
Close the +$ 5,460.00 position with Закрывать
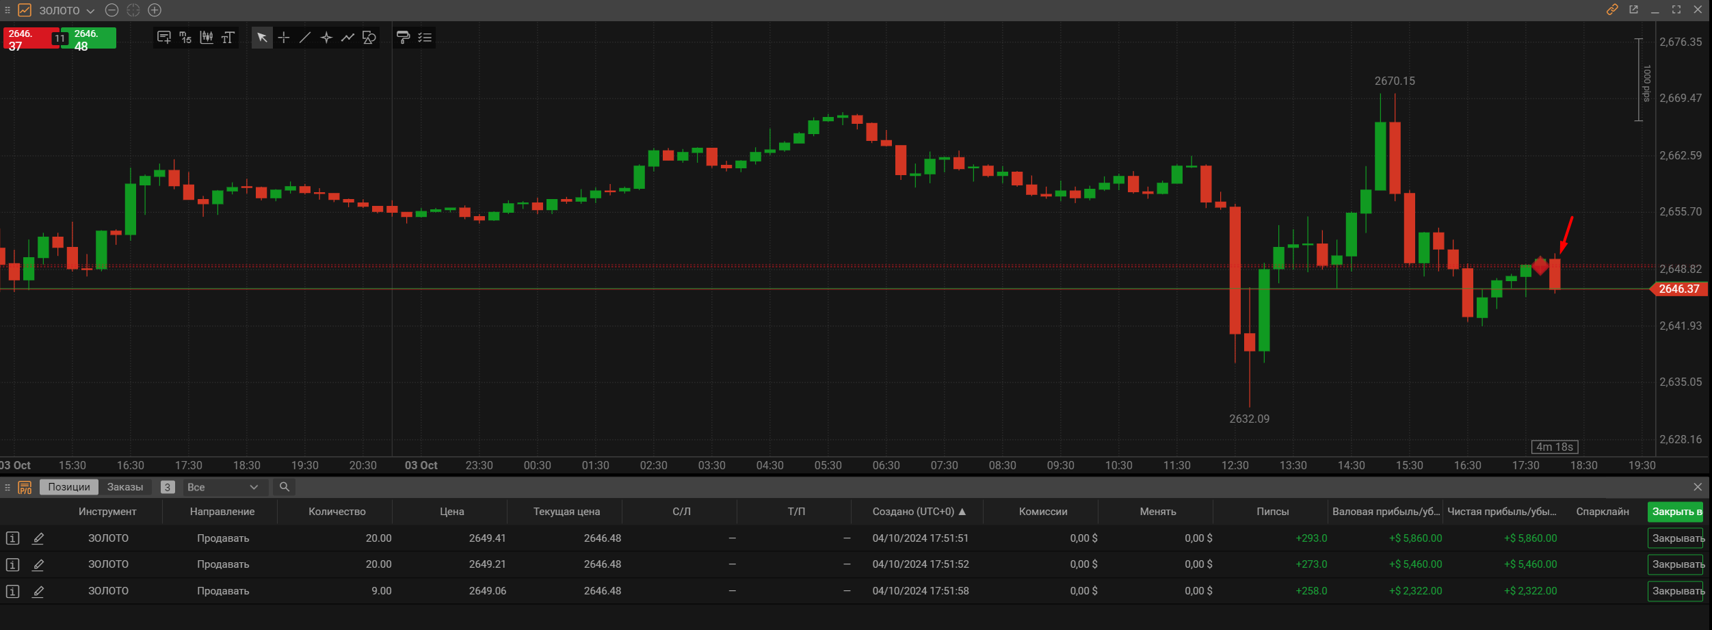coord(1676,564)
